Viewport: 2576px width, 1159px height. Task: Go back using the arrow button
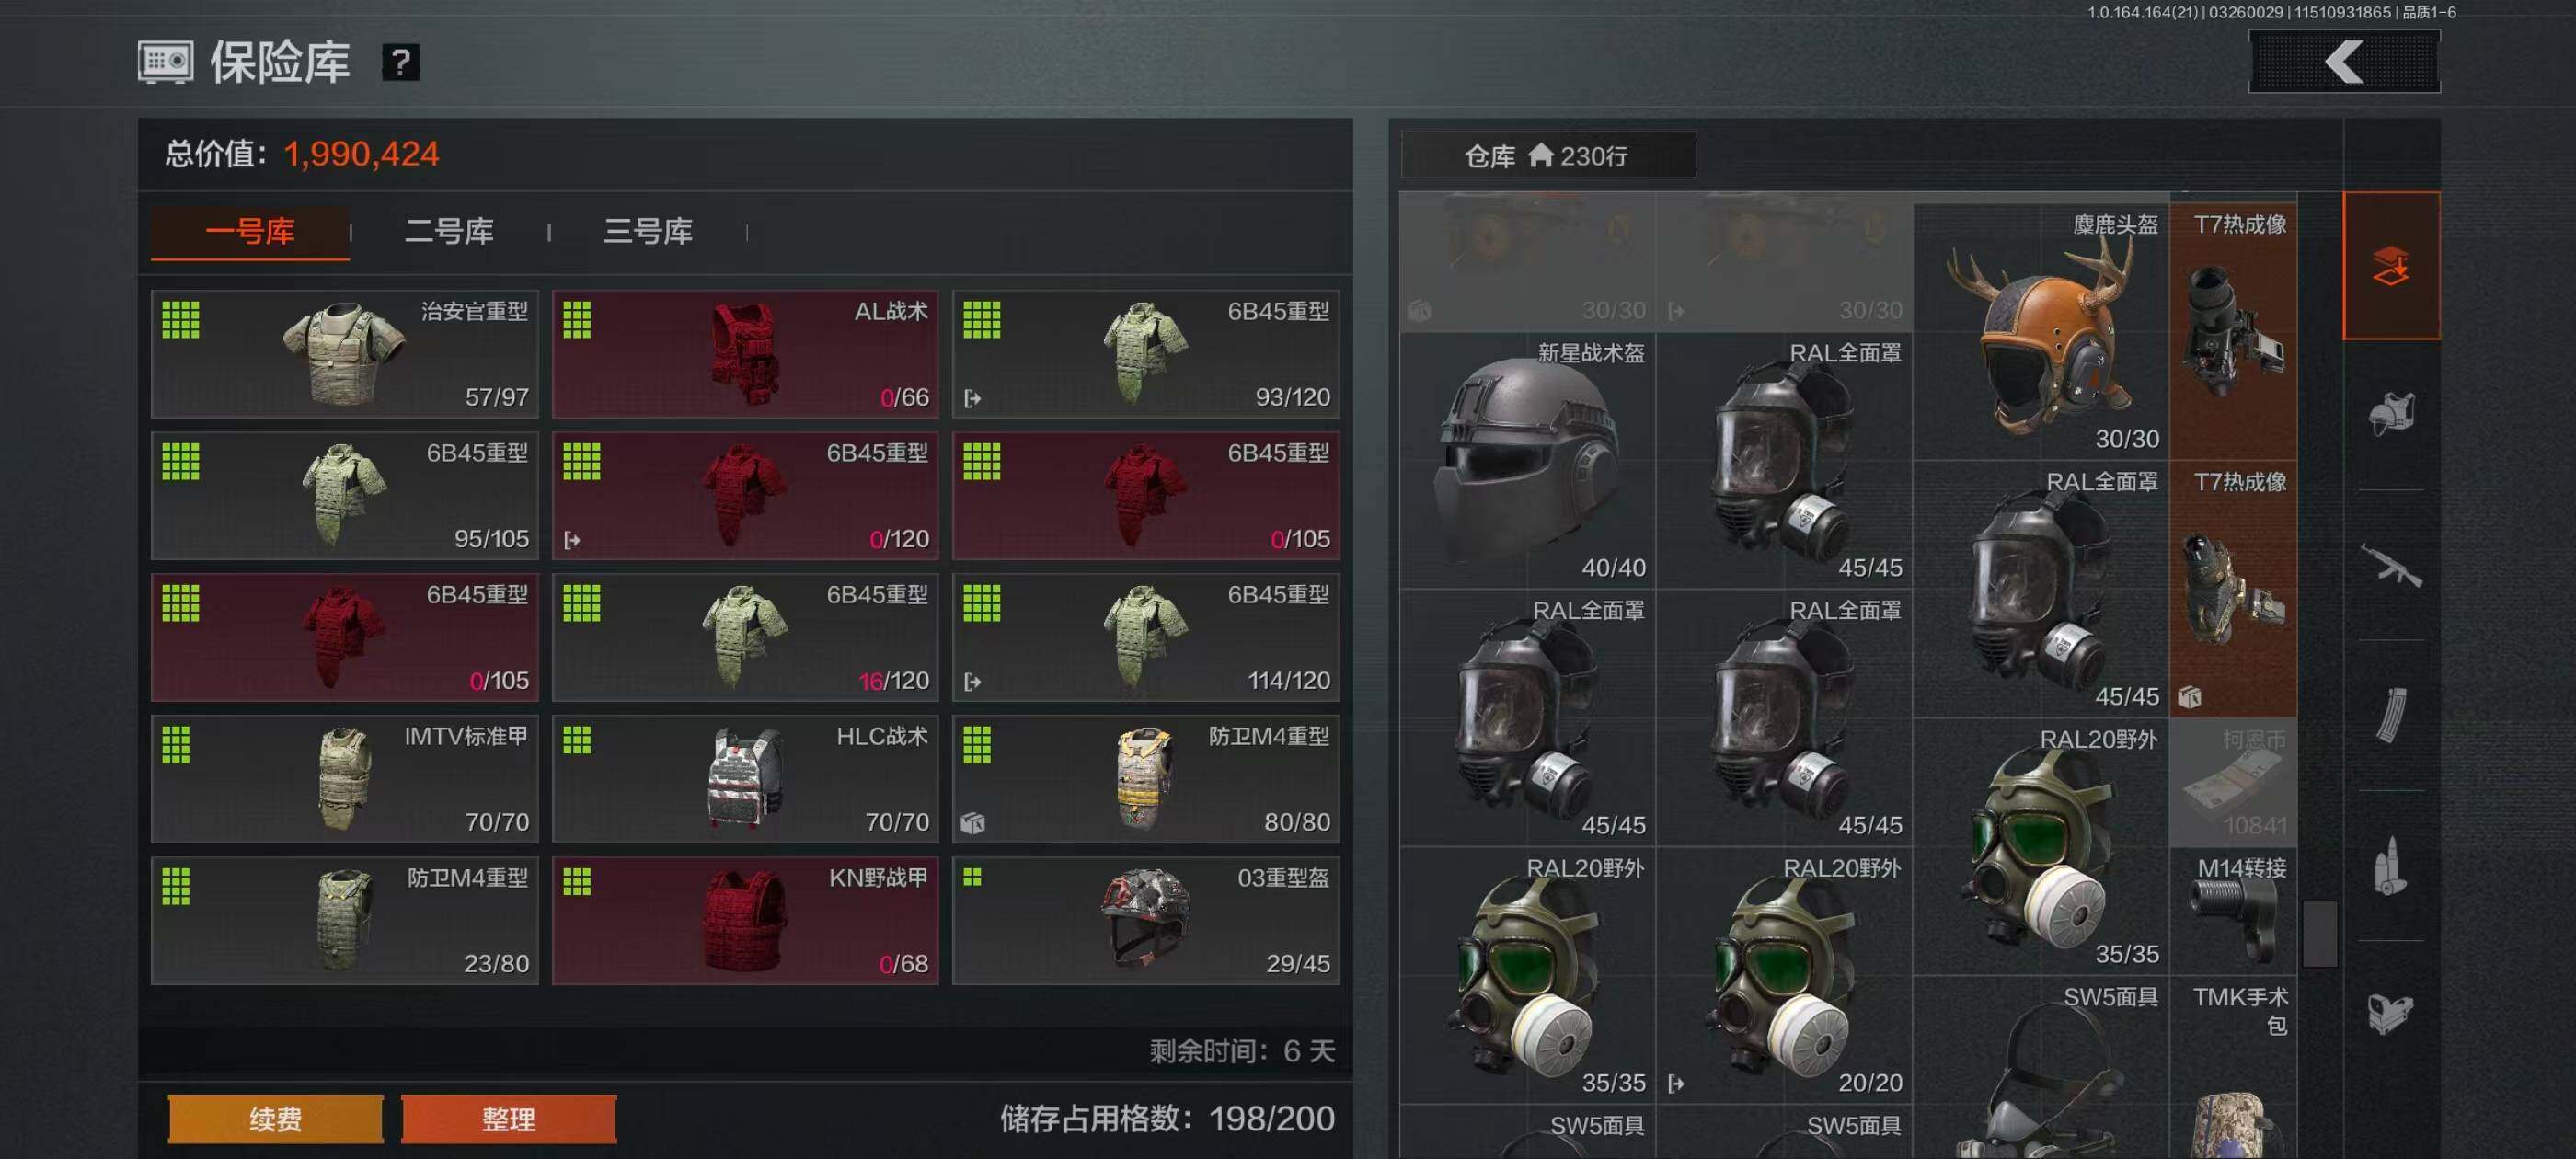[2344, 62]
